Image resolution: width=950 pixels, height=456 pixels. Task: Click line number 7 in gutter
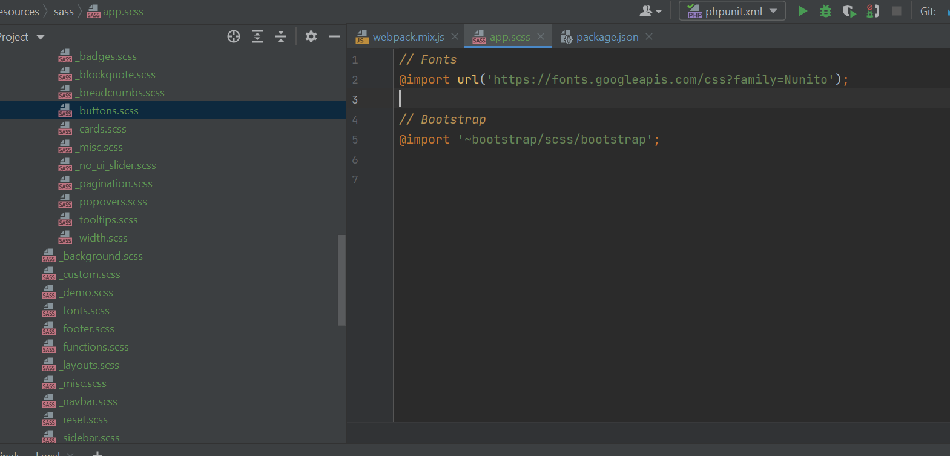[355, 180]
